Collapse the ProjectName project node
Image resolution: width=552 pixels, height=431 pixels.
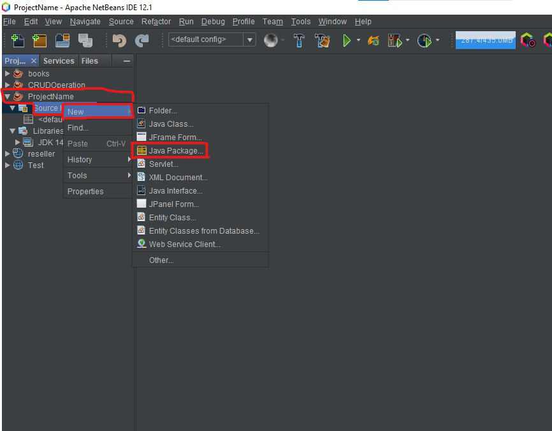[7, 96]
